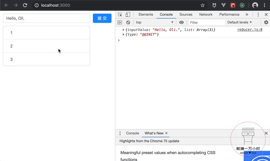270x161 pixels.
Task: Open the green circular extension icon
Action: 242,5
